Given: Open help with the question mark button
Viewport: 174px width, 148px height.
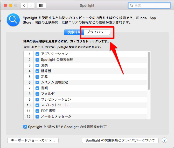Looking at the screenshot, I should [x=164, y=140].
